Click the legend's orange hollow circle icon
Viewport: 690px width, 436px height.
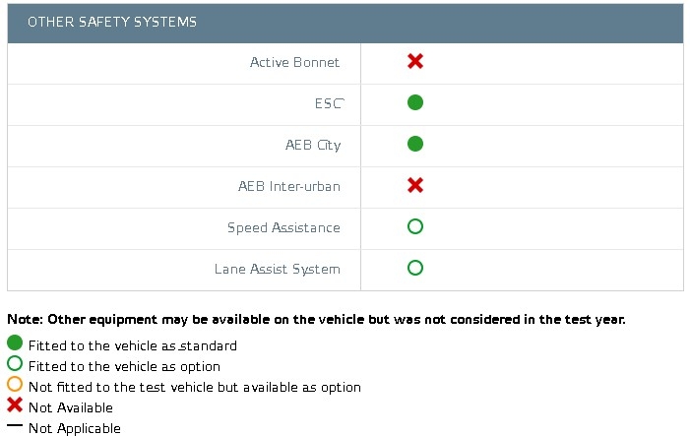click(15, 384)
